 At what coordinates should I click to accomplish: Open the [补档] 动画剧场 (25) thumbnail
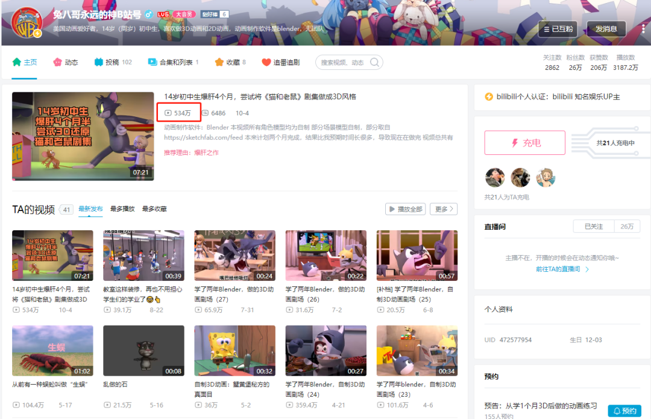417,256
